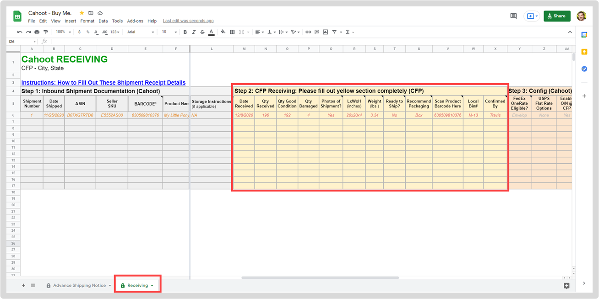599x299 pixels.
Task: Open Tasks in the side panel
Action: point(584,69)
